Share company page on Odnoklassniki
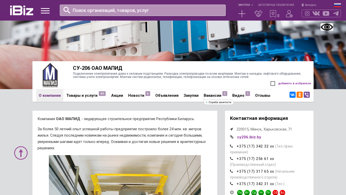The height and width of the screenshot is (195, 346). coord(300,95)
